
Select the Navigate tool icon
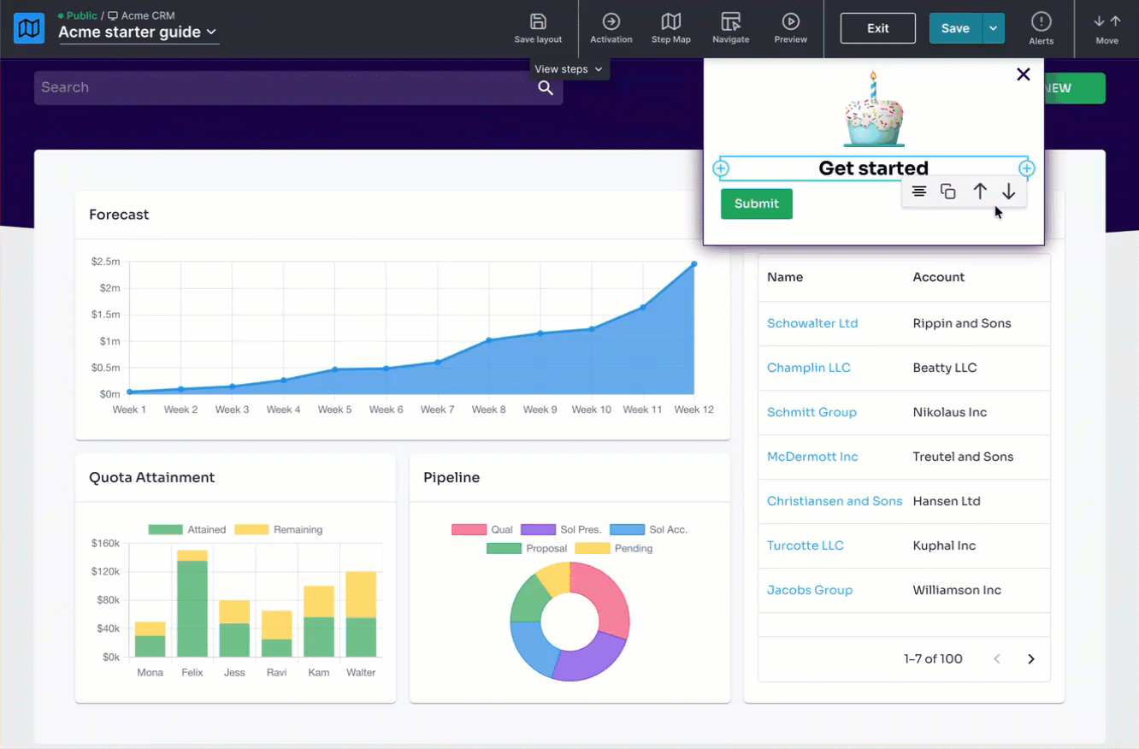pos(731,21)
